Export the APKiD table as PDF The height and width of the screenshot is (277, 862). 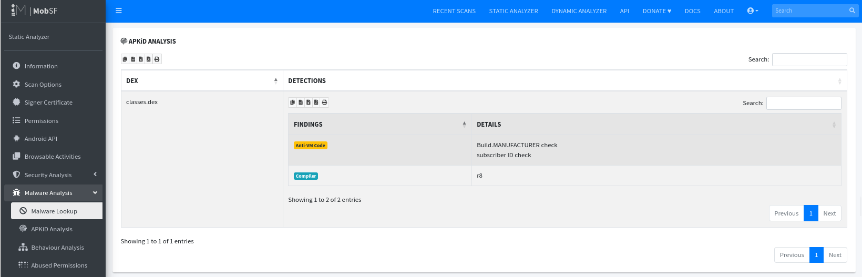coord(149,59)
